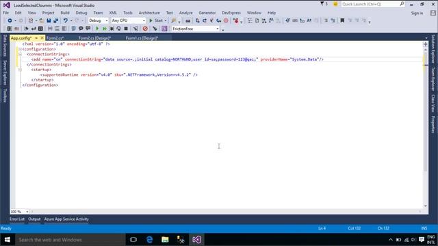Click the ENG language indicator in tray
The height and width of the screenshot is (246, 438).
click(x=430, y=237)
